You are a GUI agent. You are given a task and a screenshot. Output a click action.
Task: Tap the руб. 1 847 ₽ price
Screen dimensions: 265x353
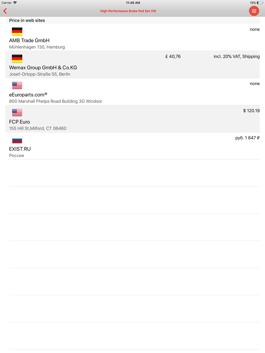[247, 138]
